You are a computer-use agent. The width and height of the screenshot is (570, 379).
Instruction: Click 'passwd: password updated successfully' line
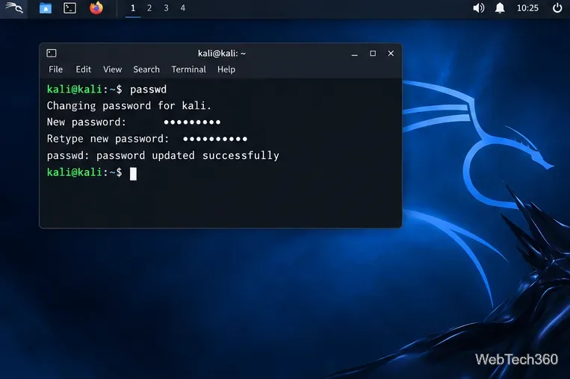point(163,156)
